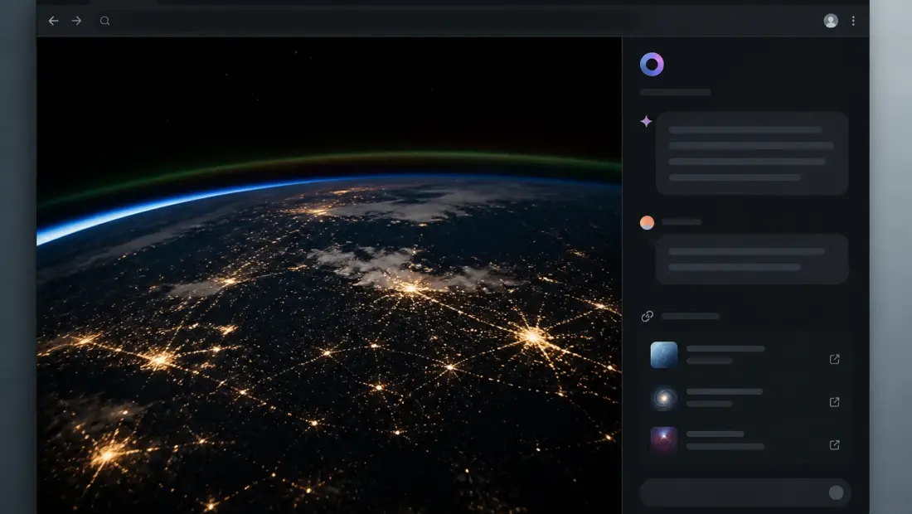The width and height of the screenshot is (912, 514).
Task: Click the search magnifier icon
Action: coord(104,21)
